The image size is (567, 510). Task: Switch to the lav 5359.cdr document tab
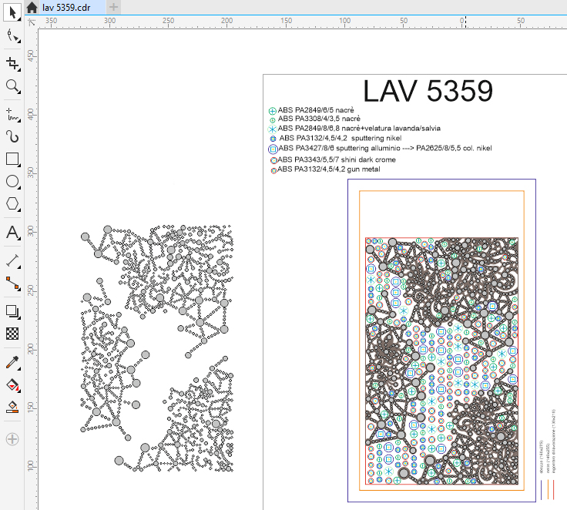coord(66,7)
